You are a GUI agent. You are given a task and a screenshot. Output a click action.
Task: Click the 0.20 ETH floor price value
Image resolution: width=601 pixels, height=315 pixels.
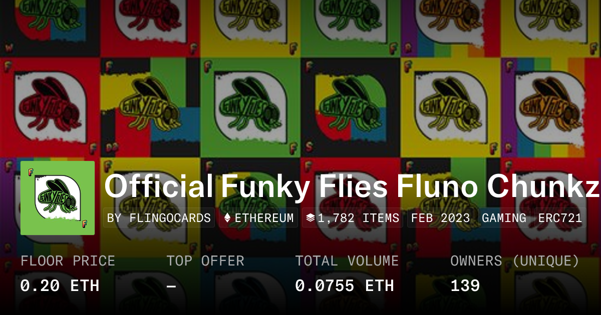60,286
